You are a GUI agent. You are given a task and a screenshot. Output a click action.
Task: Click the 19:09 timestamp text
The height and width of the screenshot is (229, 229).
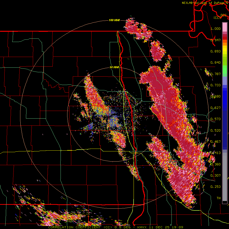pos(177,227)
